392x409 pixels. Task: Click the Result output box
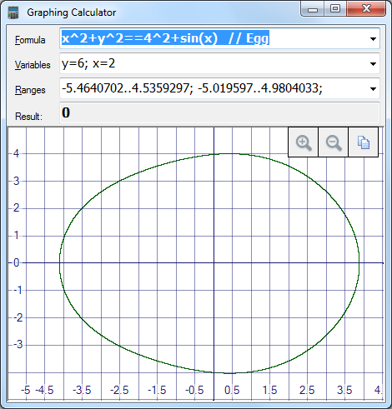pos(219,112)
